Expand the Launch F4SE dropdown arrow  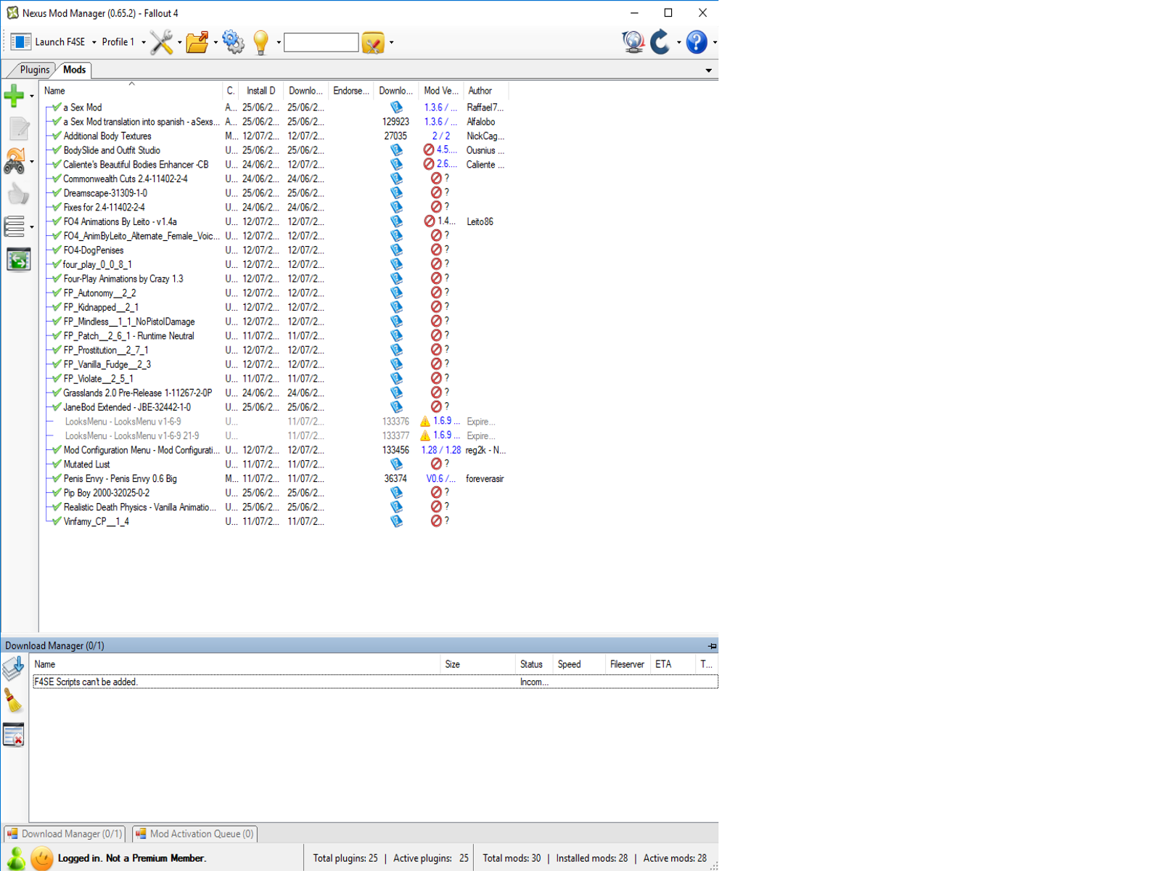click(x=94, y=42)
